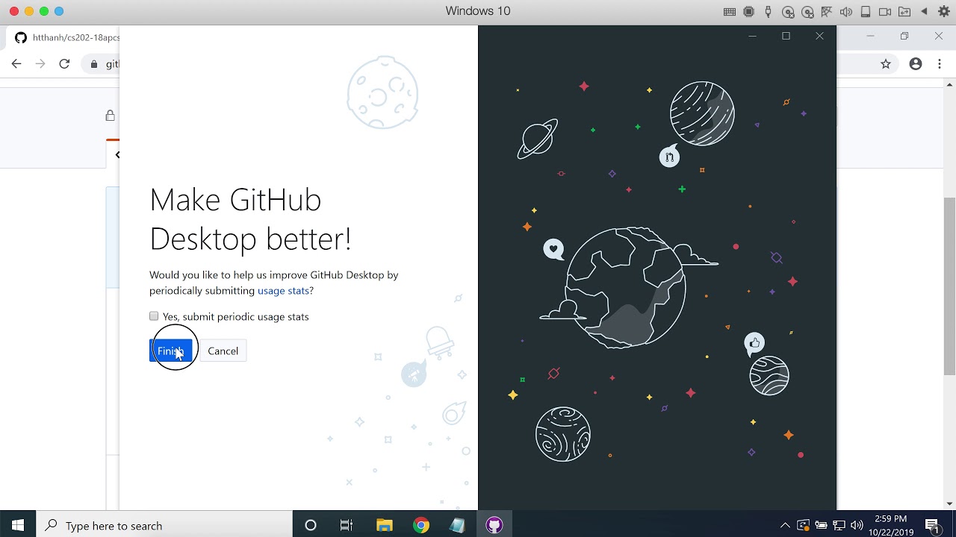Click the USB plug icon in Parallels toolbar

(x=768, y=12)
